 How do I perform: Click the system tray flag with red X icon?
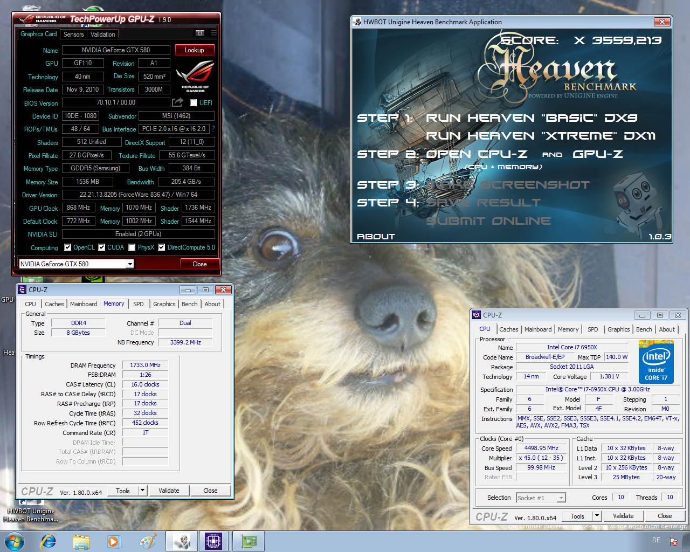coord(673,541)
